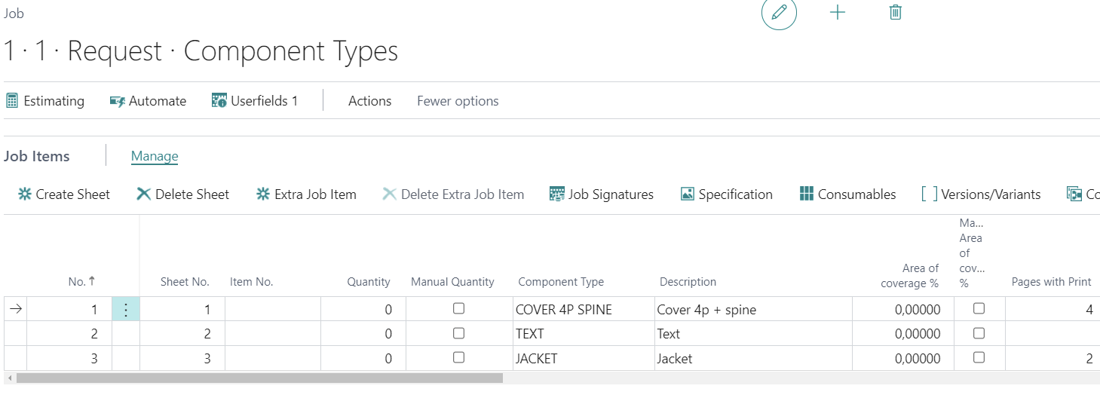Screen dimensions: 1100x401
Task: Open Userfields 1 menu
Action: (255, 101)
